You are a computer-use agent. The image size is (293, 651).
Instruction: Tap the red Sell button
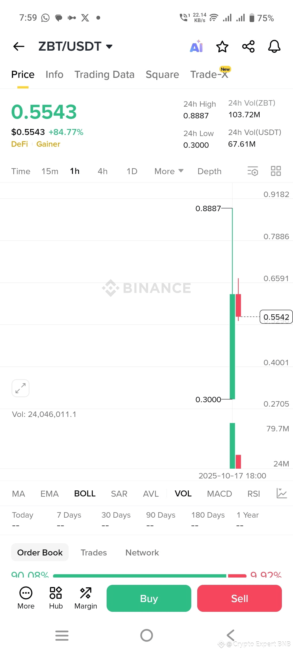[240, 598]
